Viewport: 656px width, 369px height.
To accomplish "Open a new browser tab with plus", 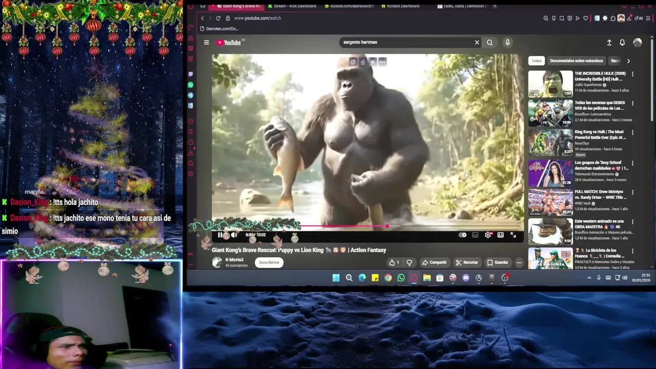I will pyautogui.click(x=495, y=6).
